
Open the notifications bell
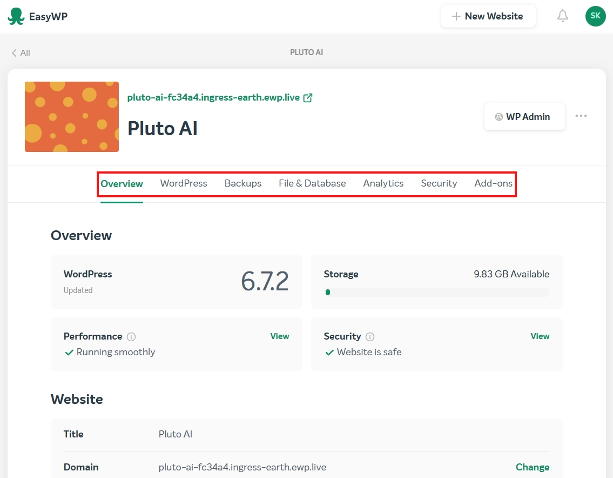[x=563, y=16]
